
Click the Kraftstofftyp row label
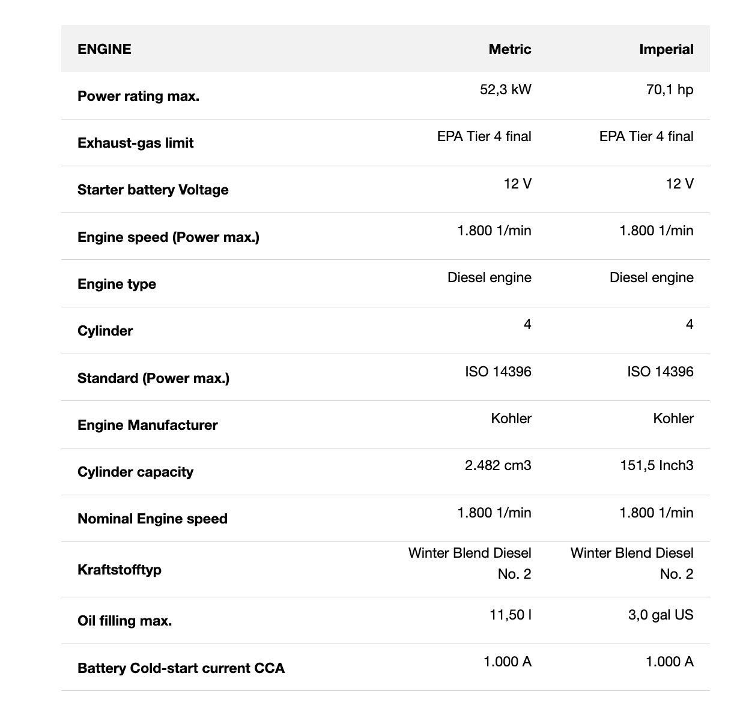120,569
